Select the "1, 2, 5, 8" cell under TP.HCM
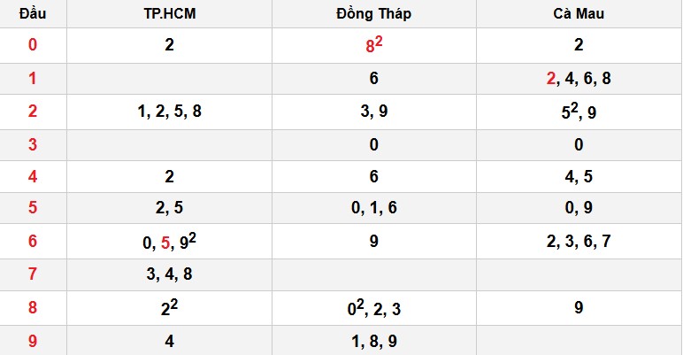 (x=169, y=112)
